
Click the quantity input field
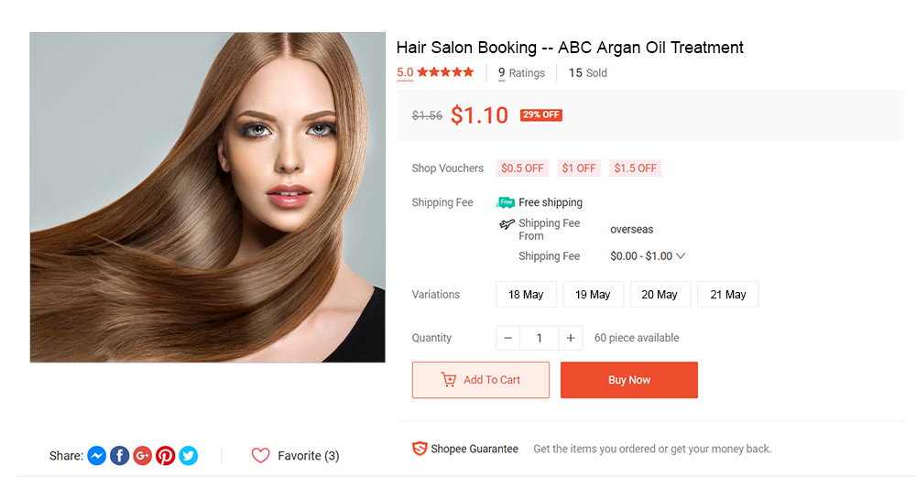pyautogui.click(x=539, y=338)
